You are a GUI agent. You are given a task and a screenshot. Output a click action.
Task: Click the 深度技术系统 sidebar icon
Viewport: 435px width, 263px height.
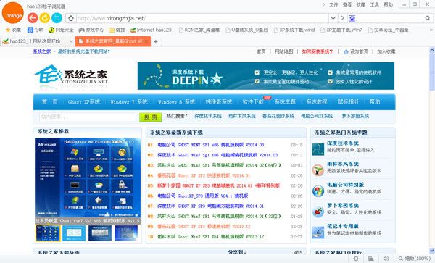318,149
